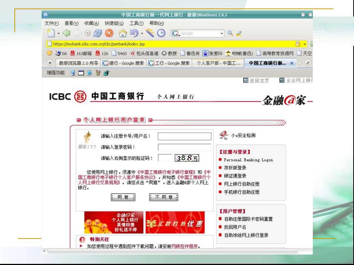Open 小e安全检测 link
The height and width of the screenshot is (265, 354).
pos(243,135)
